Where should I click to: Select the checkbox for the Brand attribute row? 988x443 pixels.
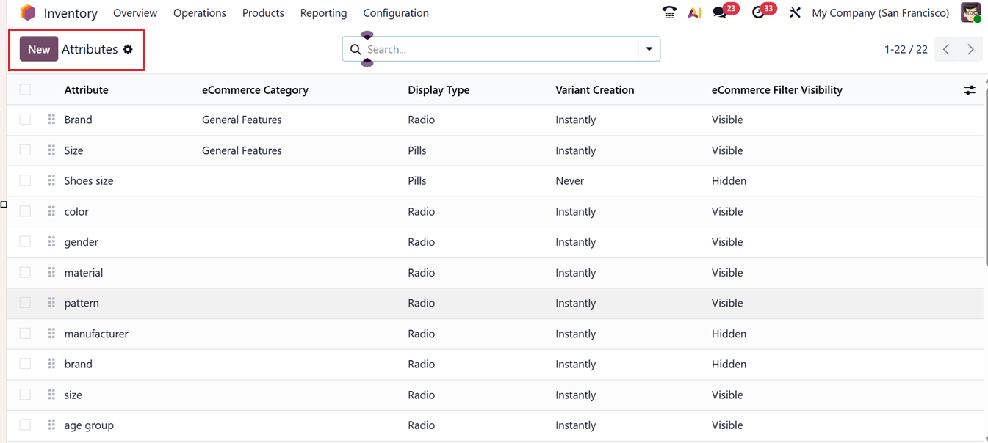pyautogui.click(x=24, y=120)
